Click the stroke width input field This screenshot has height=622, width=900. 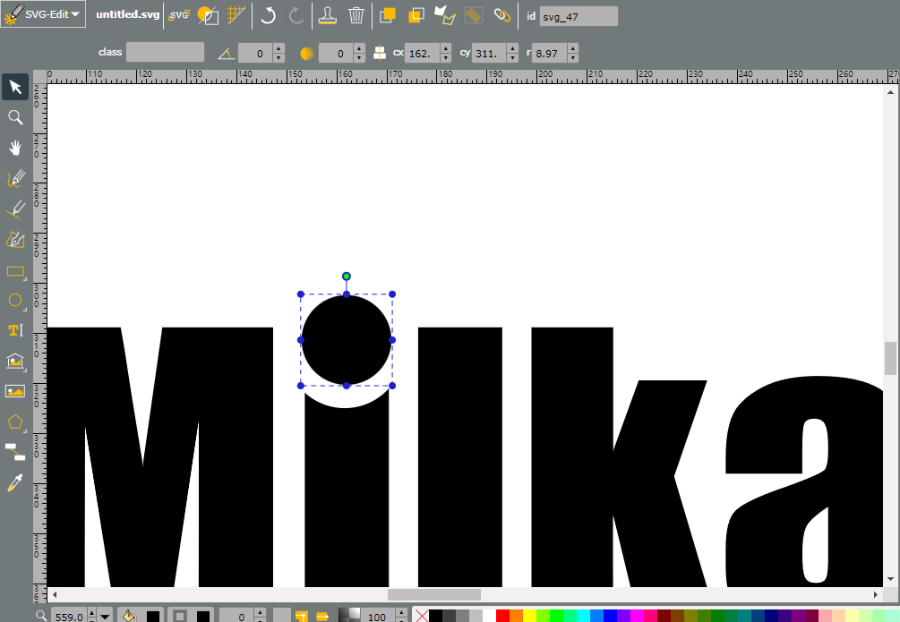[236, 617]
